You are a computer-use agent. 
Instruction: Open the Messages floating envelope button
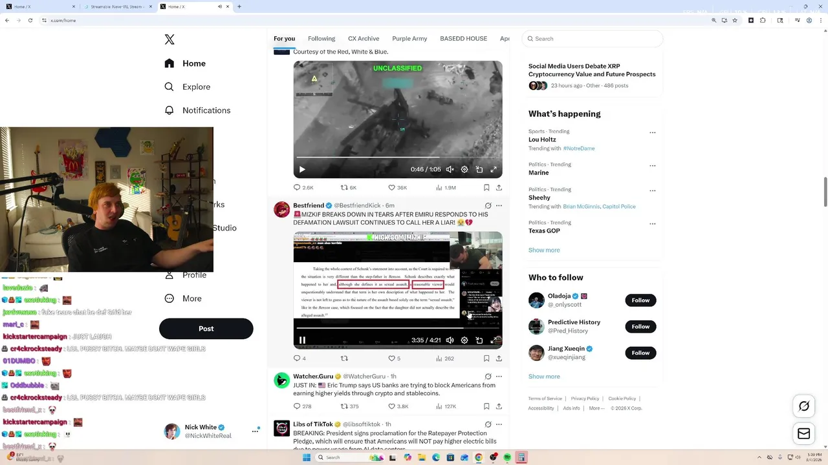(804, 434)
